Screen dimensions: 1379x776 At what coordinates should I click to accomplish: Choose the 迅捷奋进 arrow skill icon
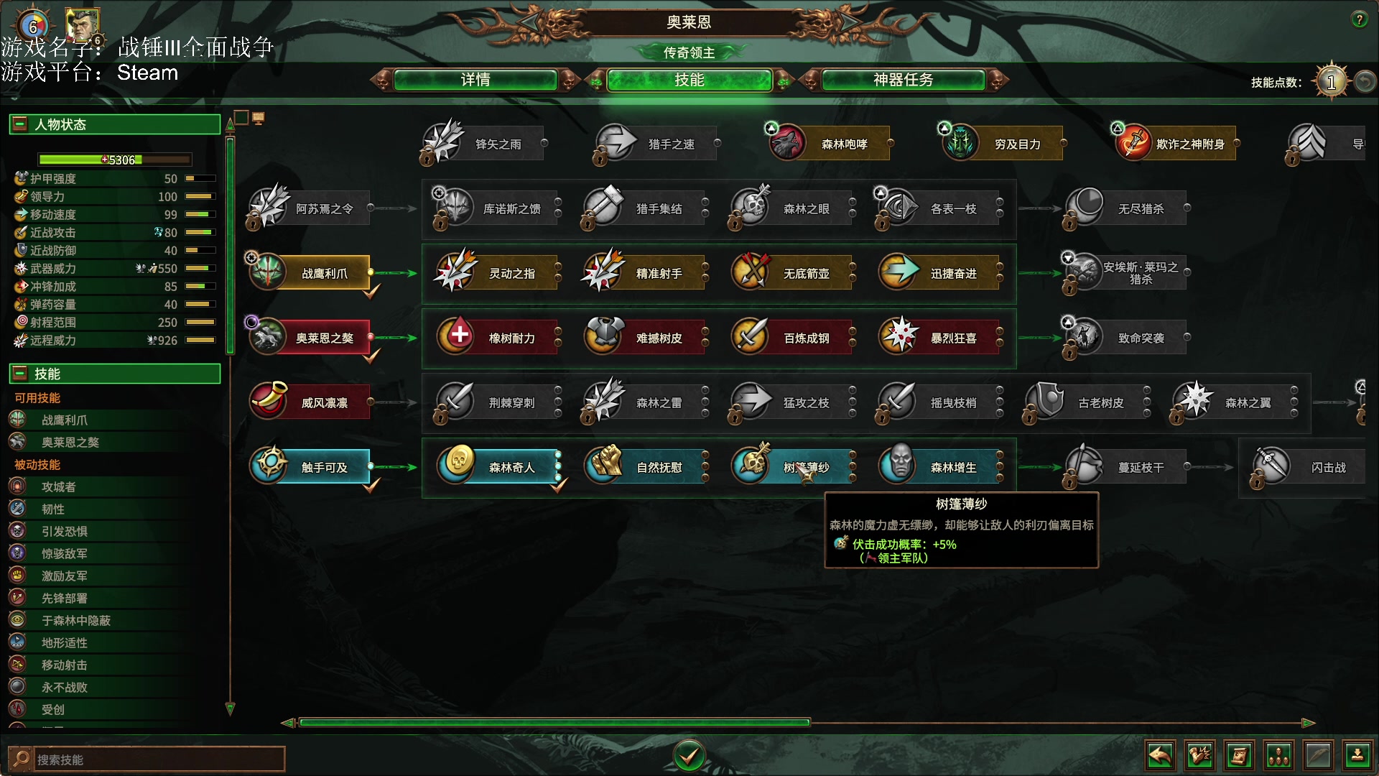[899, 271]
